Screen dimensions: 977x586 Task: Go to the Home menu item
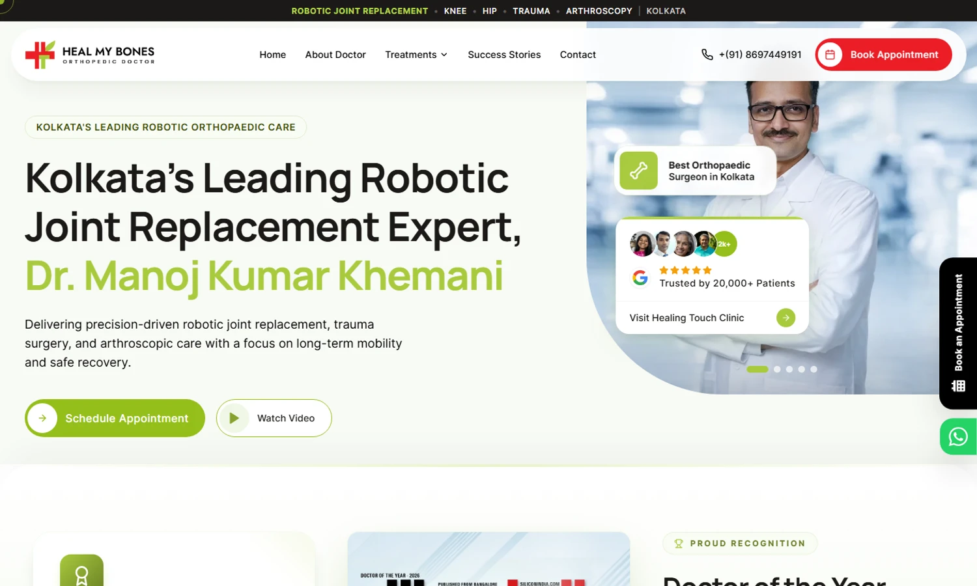[x=272, y=55]
